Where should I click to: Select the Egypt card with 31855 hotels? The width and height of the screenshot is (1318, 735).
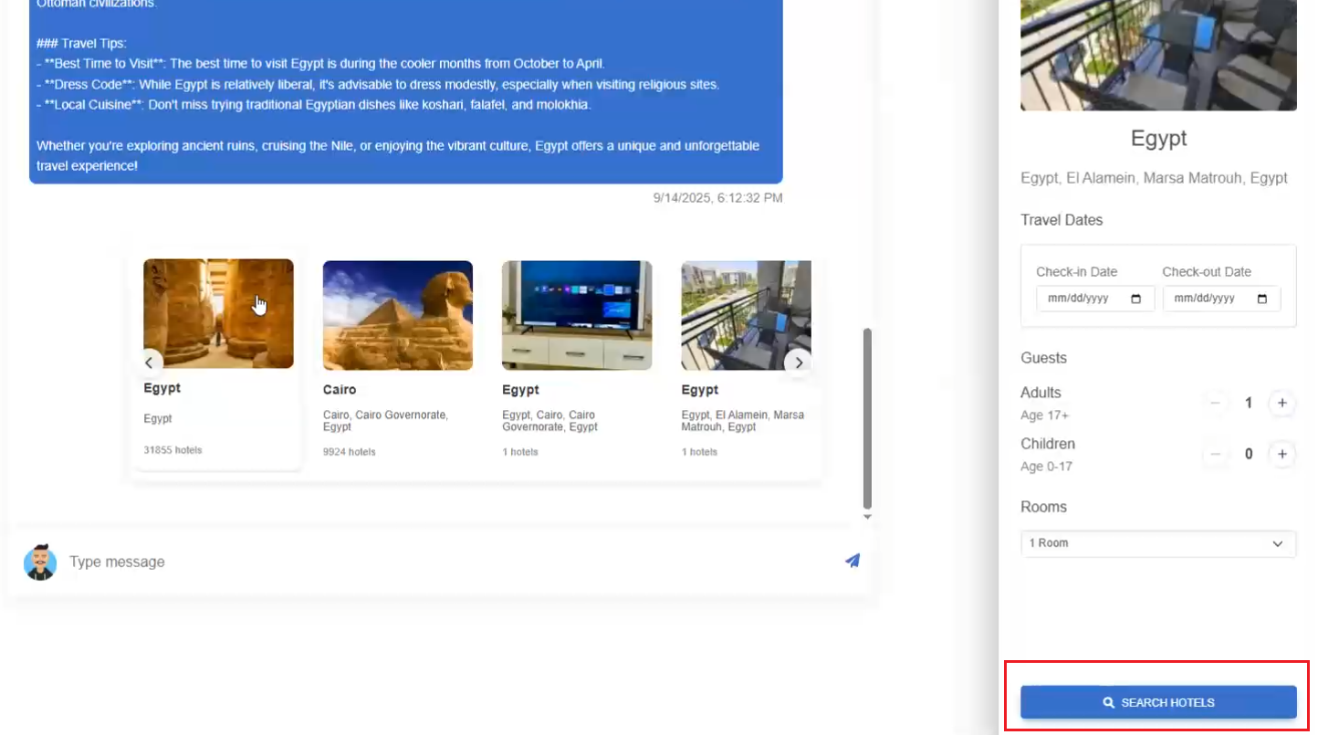point(218,358)
